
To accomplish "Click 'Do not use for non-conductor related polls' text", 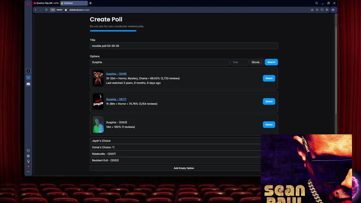I will pyautogui.click(x=117, y=26).
